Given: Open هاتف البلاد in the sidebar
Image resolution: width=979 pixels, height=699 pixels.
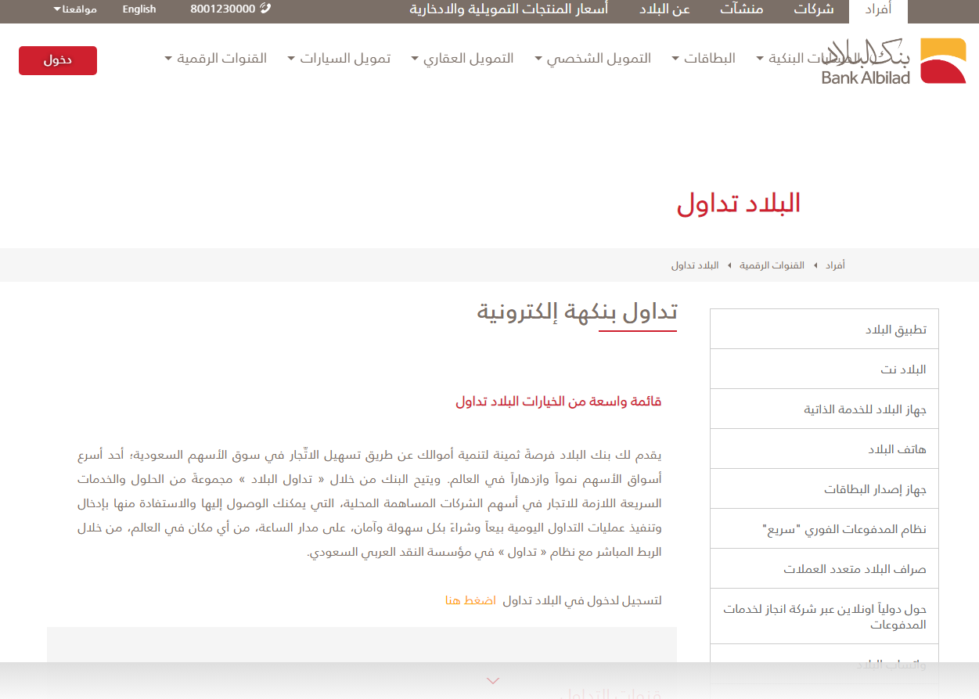Looking at the screenshot, I should pyautogui.click(x=824, y=449).
